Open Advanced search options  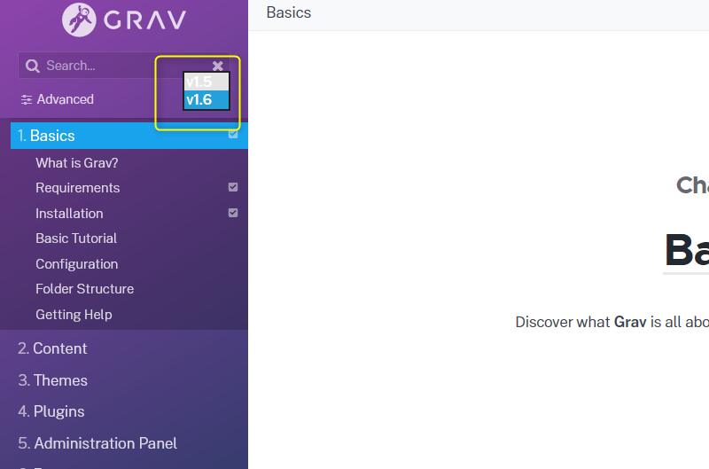58,99
